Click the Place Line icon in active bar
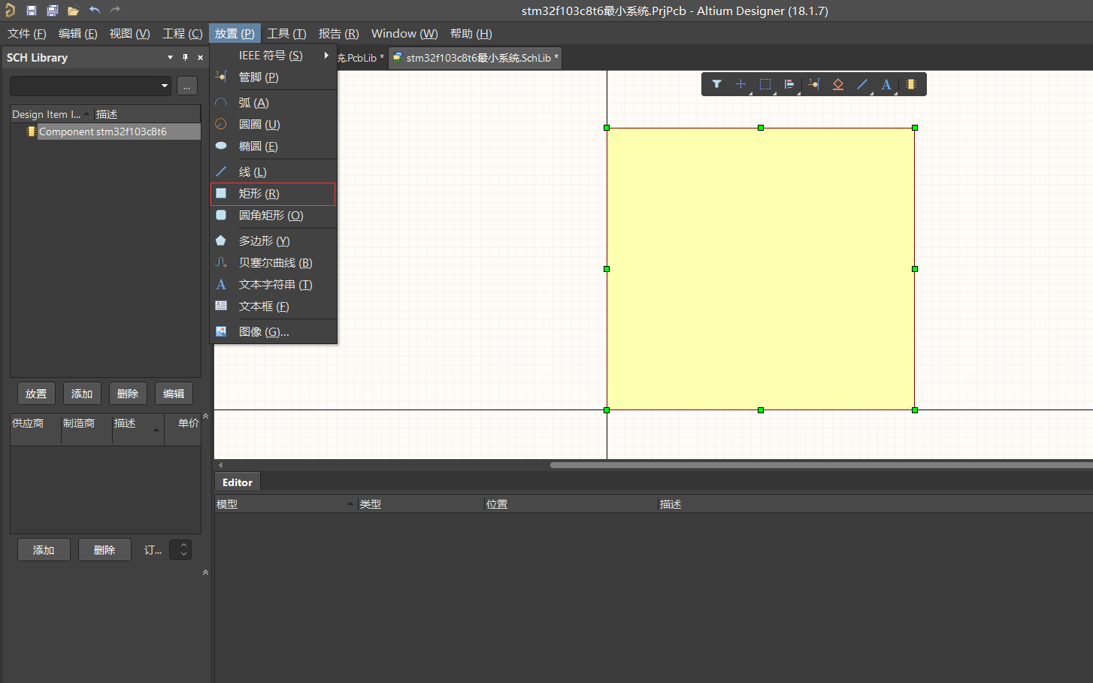This screenshot has width=1093, height=683. click(862, 84)
